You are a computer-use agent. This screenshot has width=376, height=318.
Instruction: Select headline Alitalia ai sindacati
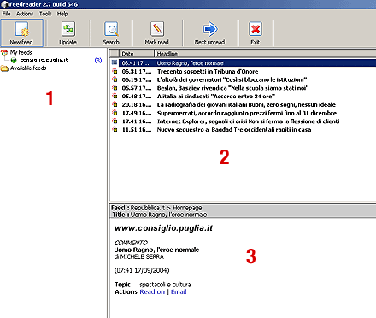pos(216,96)
